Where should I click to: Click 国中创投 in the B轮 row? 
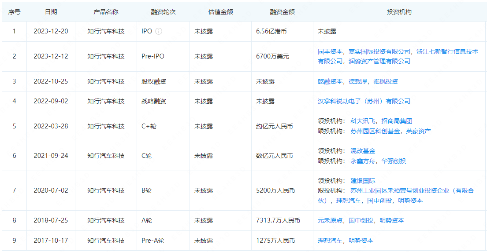(x=379, y=201)
